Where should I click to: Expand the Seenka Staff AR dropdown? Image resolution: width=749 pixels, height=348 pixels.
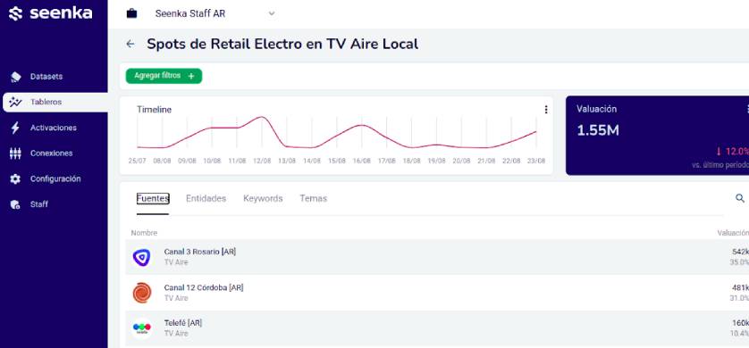tap(272, 13)
